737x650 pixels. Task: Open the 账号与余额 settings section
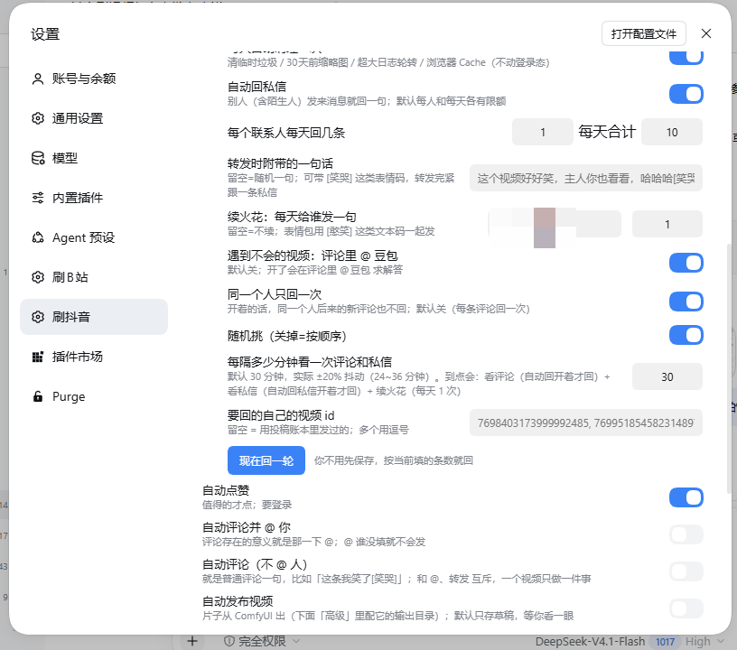tap(94, 79)
